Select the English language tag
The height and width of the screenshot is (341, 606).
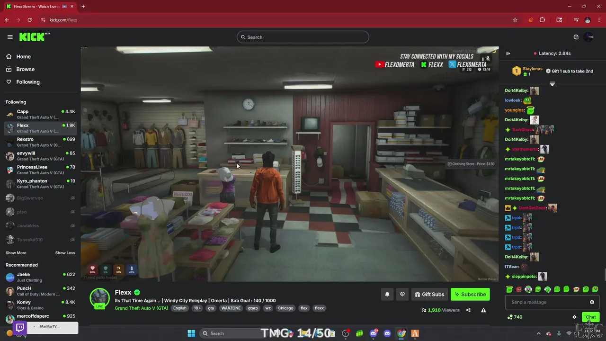[179, 308]
